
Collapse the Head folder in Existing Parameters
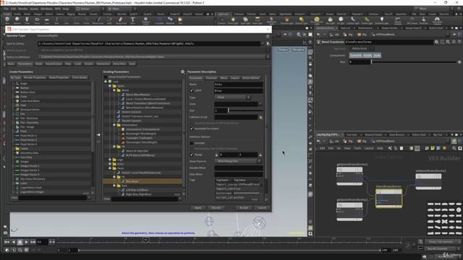tap(110, 168)
